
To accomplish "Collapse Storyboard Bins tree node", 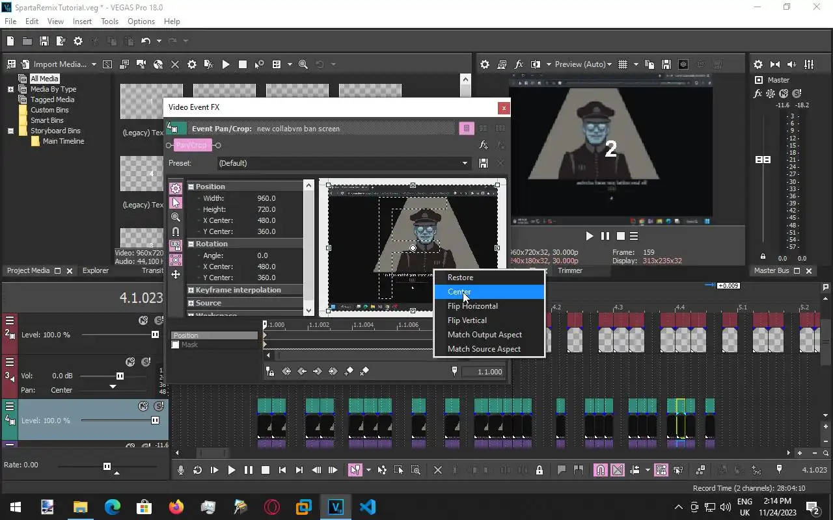I will (10, 131).
